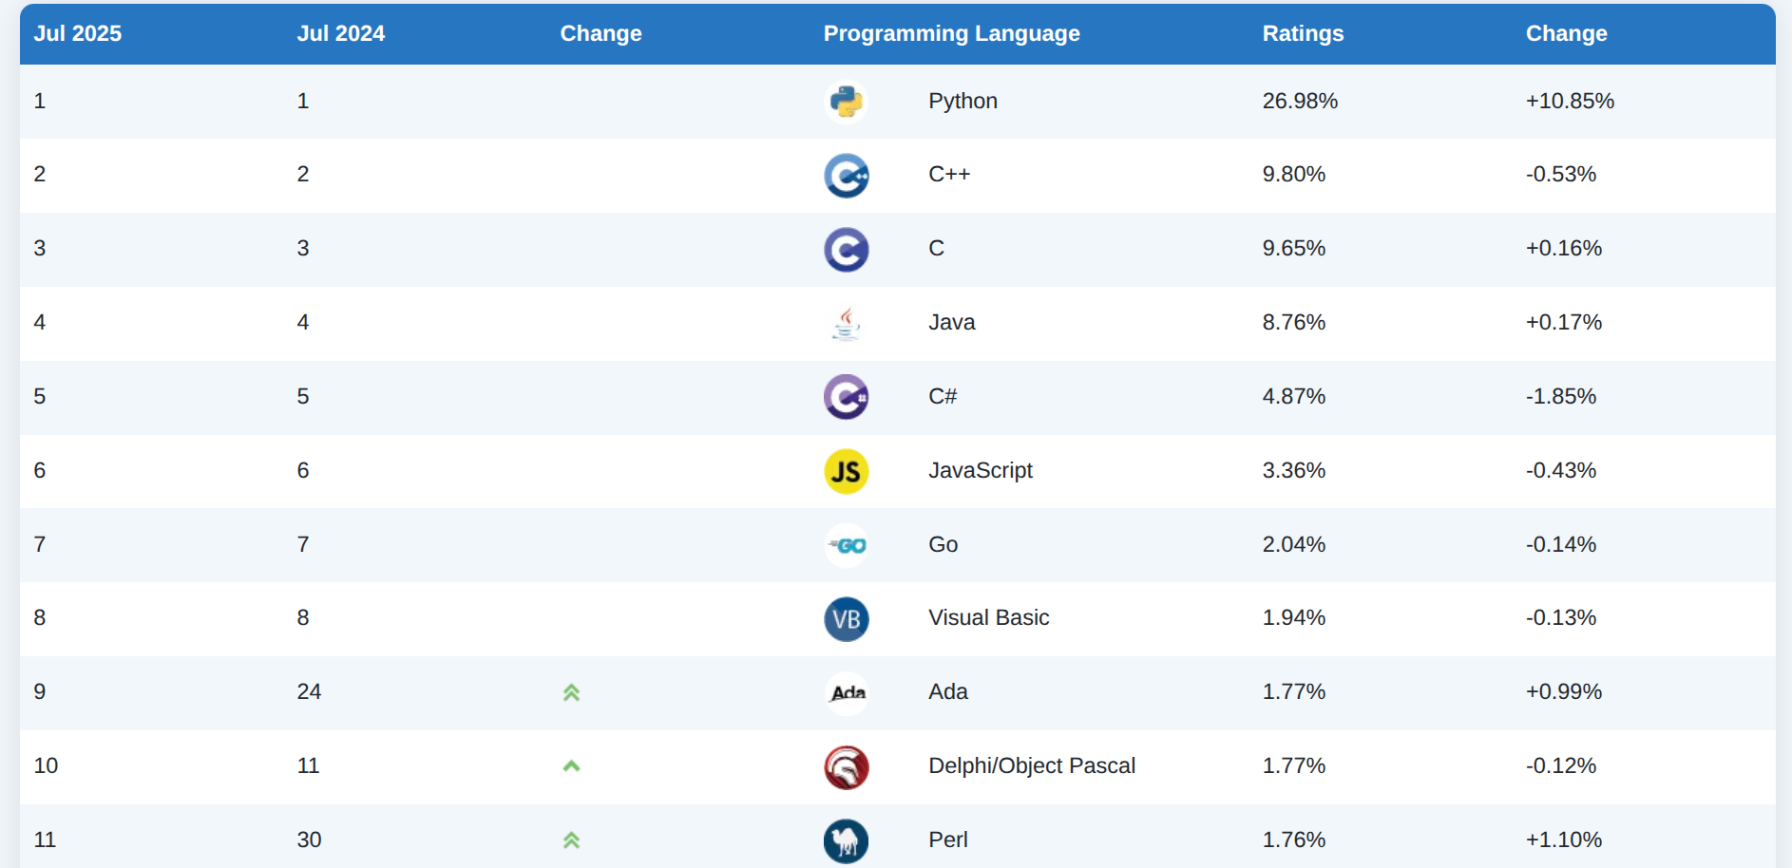The height and width of the screenshot is (868, 1792).
Task: Click the Perl language name
Action: click(947, 840)
